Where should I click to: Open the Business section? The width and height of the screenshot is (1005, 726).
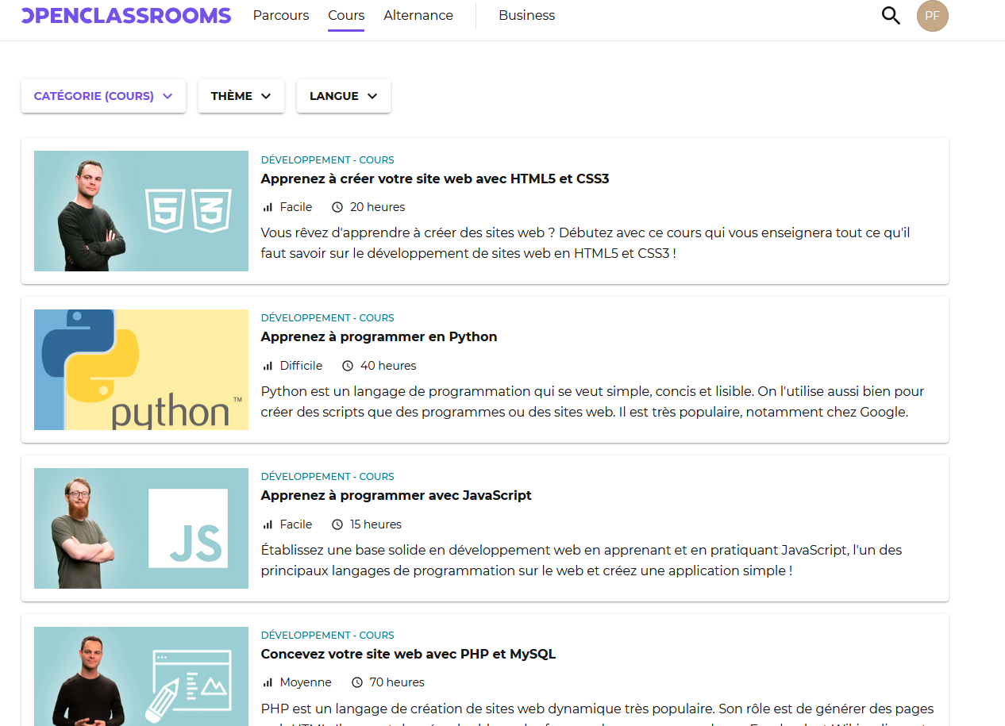pos(526,15)
